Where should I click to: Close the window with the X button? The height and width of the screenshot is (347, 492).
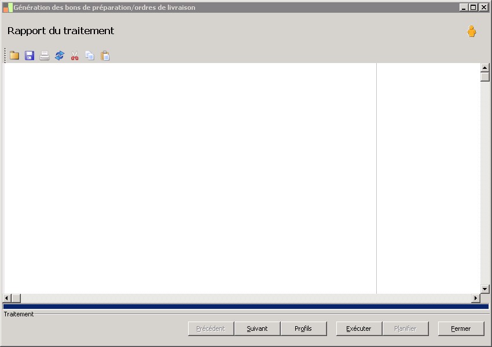[483, 7]
